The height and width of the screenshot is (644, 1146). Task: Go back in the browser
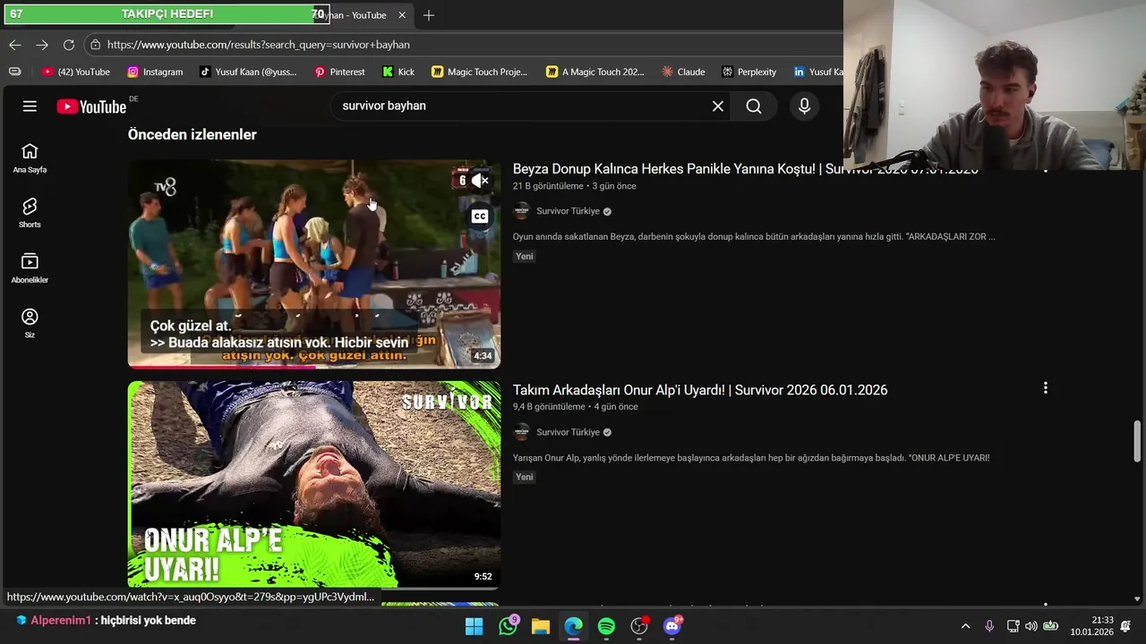click(x=15, y=45)
